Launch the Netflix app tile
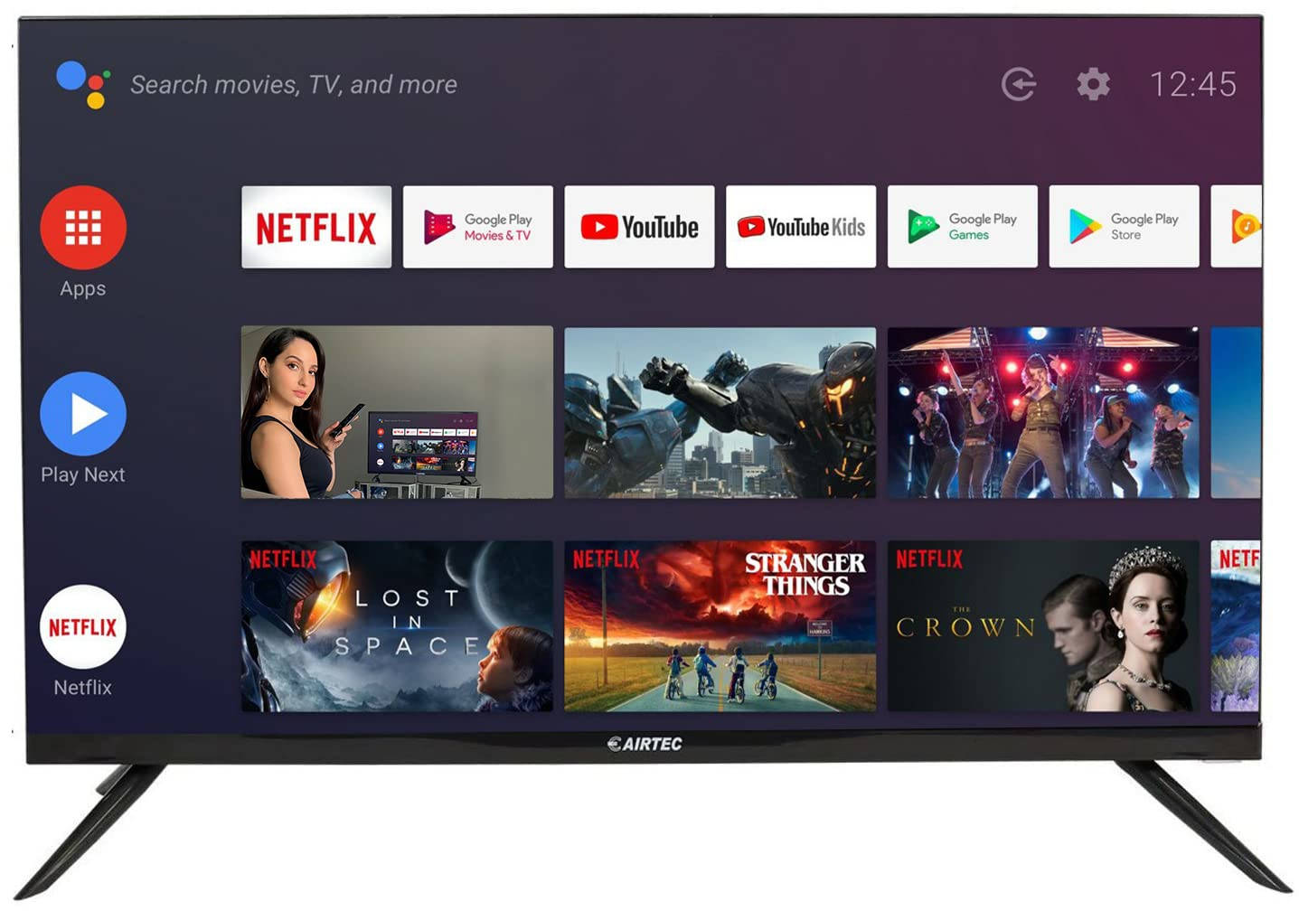The width and height of the screenshot is (1299, 911). pyautogui.click(x=316, y=227)
